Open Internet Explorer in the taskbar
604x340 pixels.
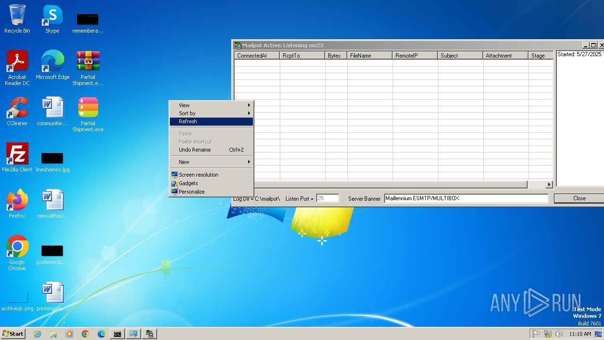tap(38, 334)
